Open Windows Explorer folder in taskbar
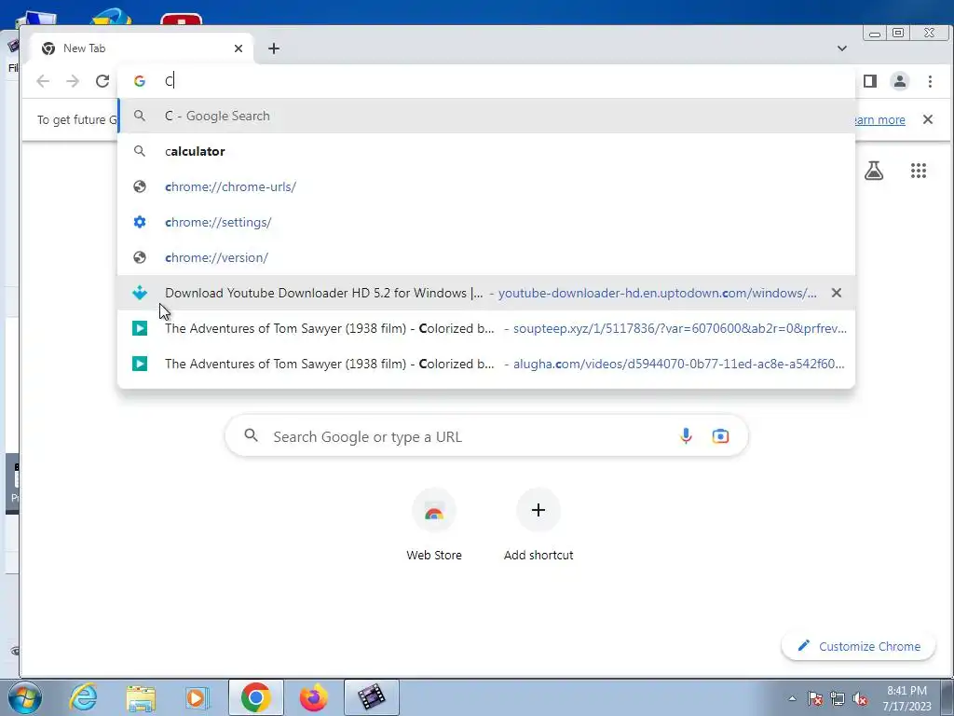The image size is (954, 716). 141,697
